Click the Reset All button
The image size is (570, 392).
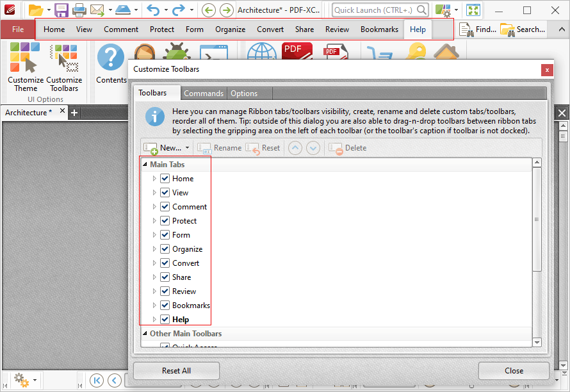(176, 371)
